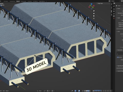This screenshot has height=92, width=123.
Task: Click the pivot point icon in viewport footer
Action: (x=45, y=91)
